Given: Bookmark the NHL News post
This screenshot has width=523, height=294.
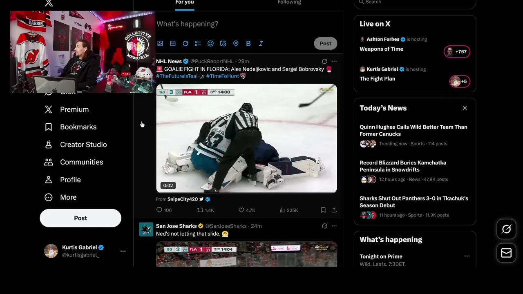Looking at the screenshot, I should 323,210.
